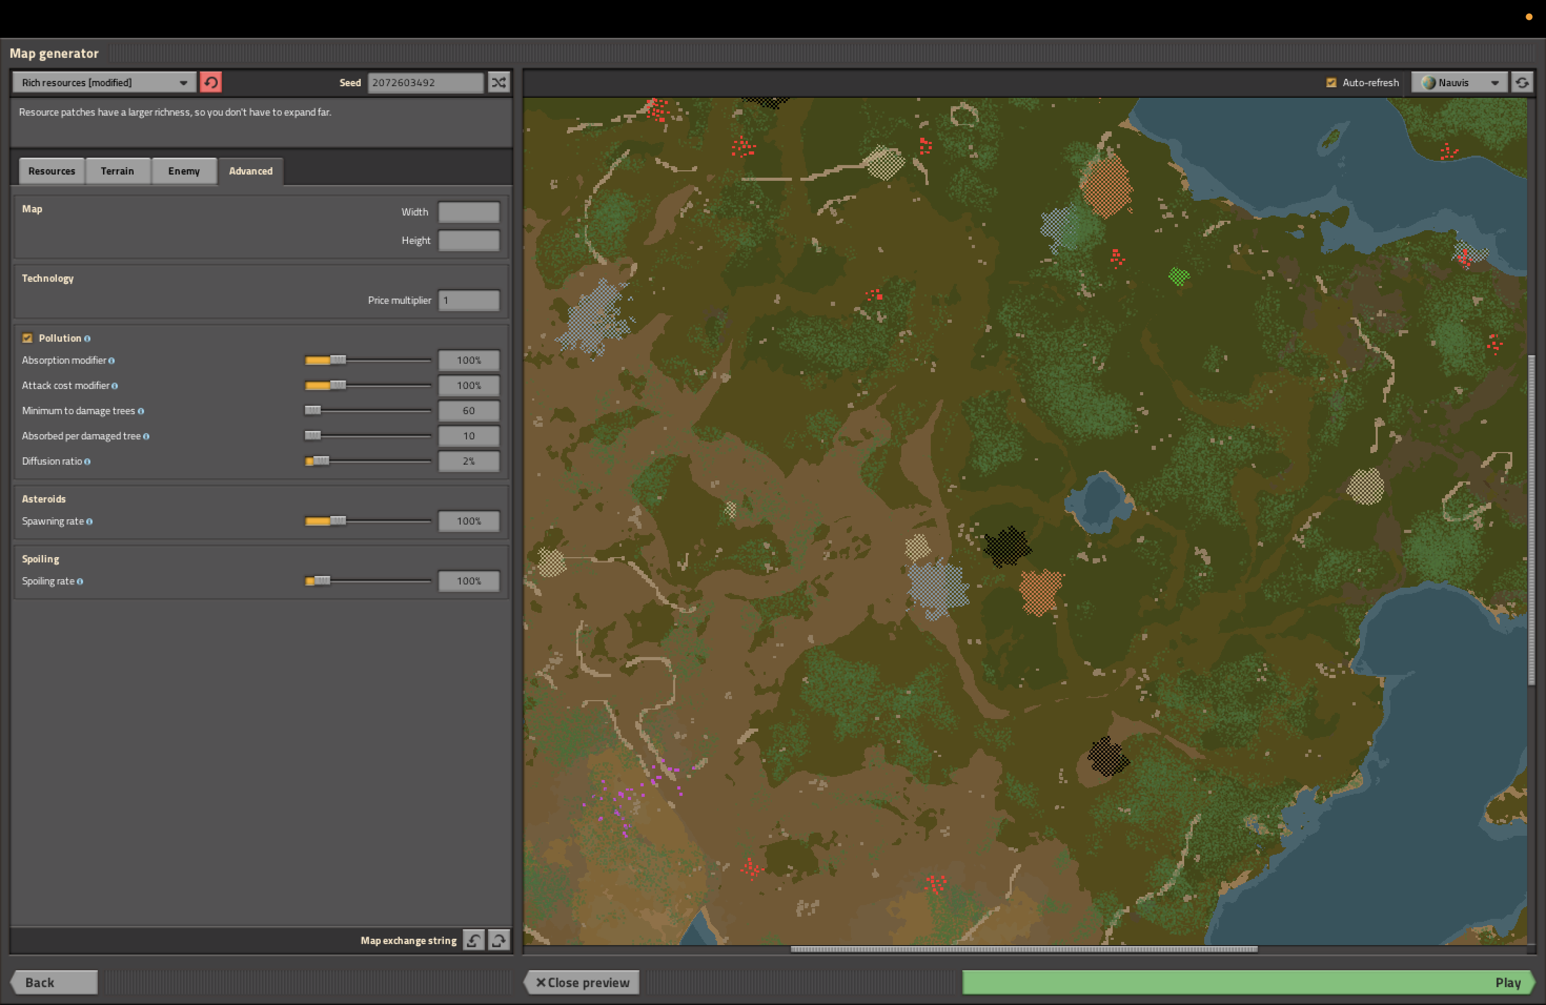Randomize the map seed

(499, 83)
